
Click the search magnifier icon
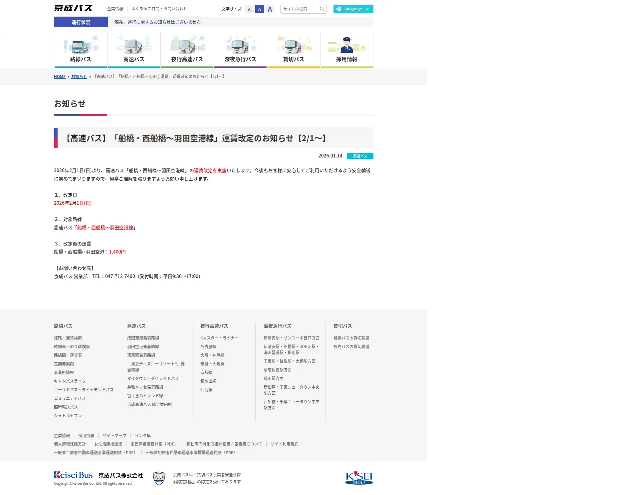322,9
